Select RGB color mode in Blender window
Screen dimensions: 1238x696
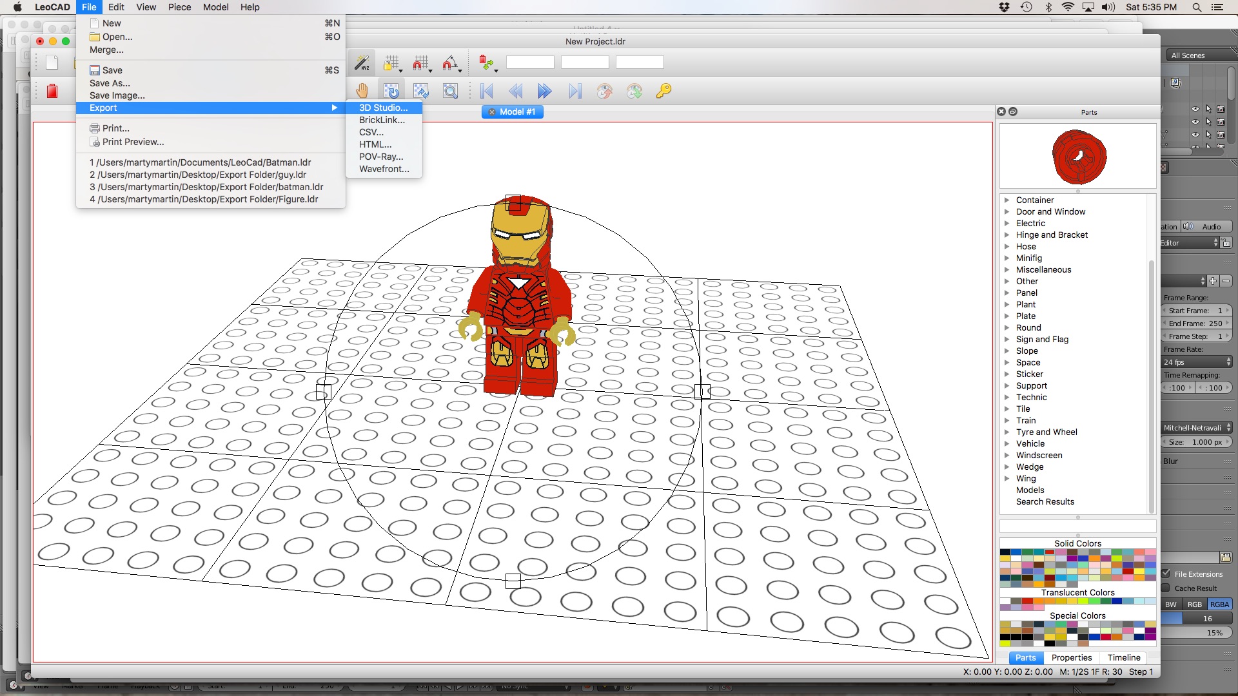tap(1195, 604)
